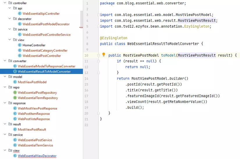This screenshot has width=240, height=159.
Task: Select the controller folder icon
Action: coord(10,3)
